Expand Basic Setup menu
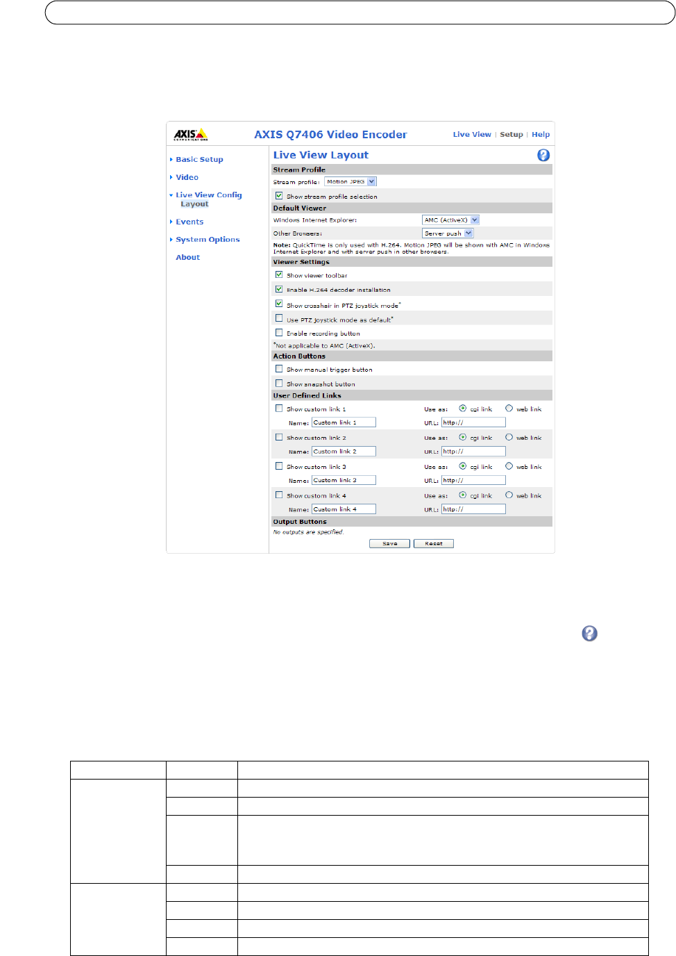Image resolution: width=676 pixels, height=956 pixels. [x=199, y=160]
